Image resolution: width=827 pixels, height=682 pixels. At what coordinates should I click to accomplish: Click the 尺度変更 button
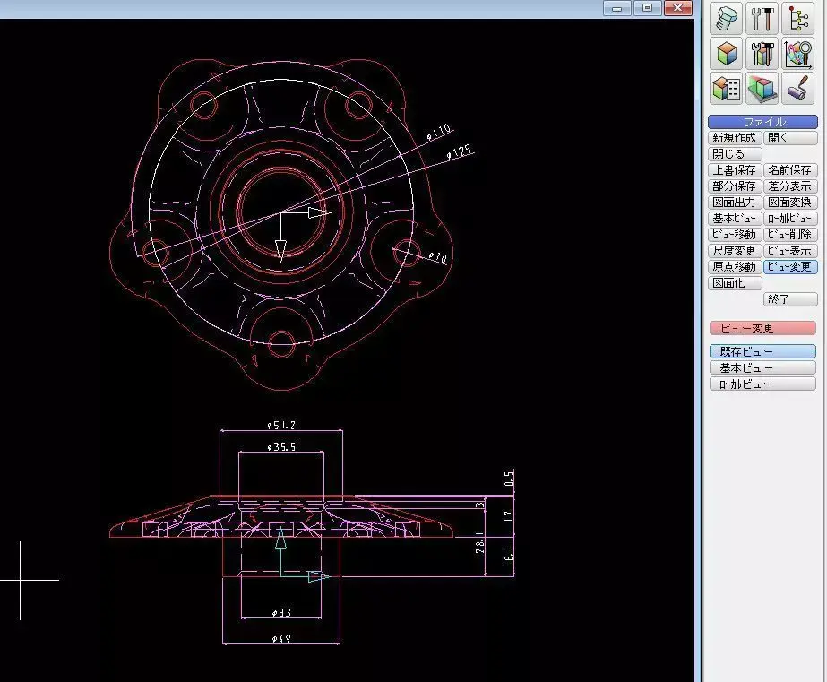[x=735, y=251]
